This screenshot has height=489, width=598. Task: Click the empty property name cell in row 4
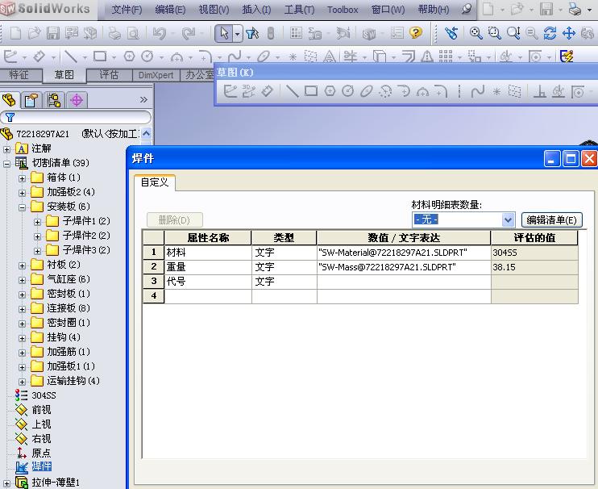208,296
